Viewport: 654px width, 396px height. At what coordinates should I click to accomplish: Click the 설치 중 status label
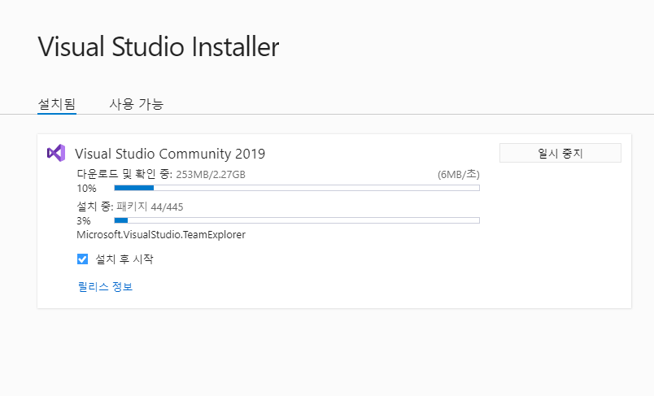(95, 207)
